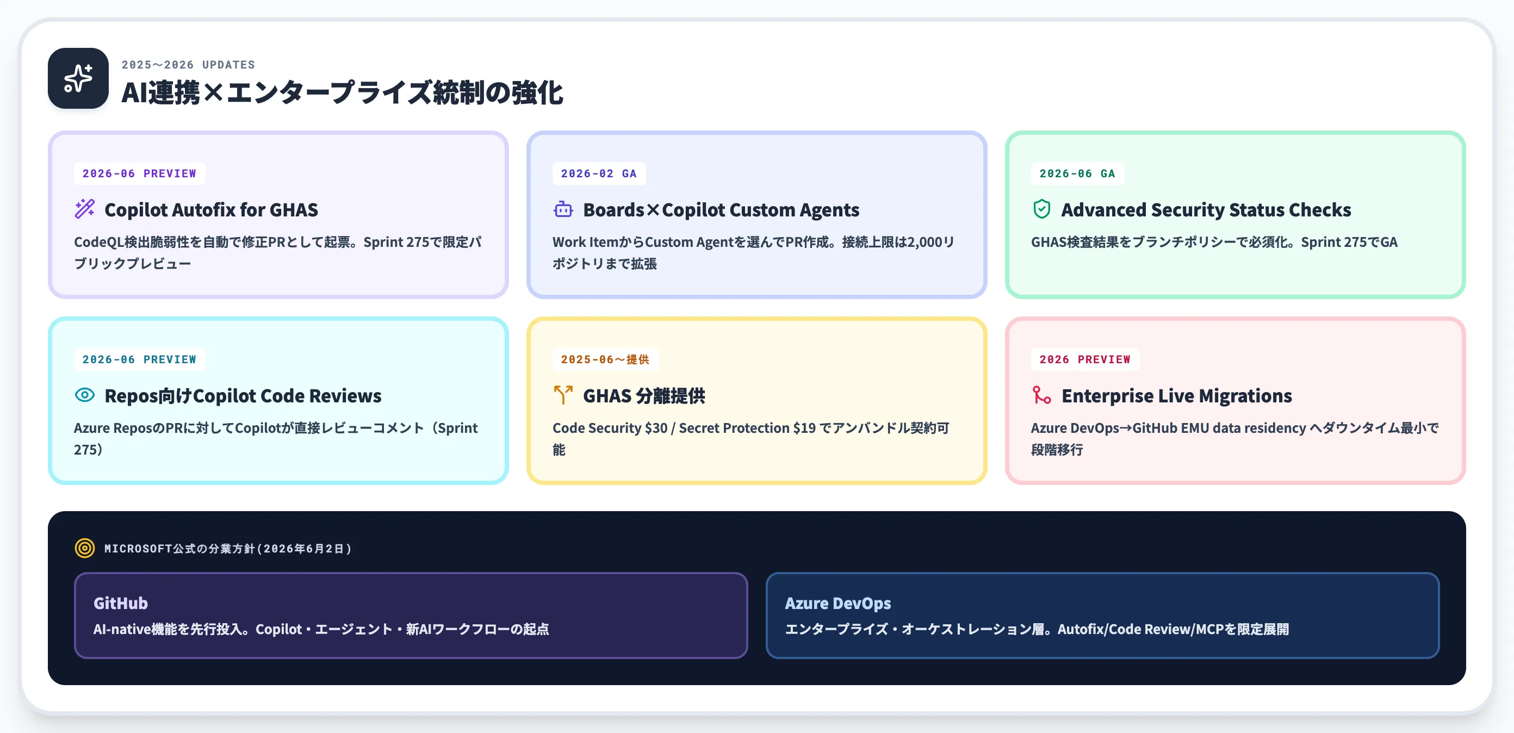The height and width of the screenshot is (733, 1514).
Task: Open the Boards×Copilot Custom Agents title
Action: (721, 210)
